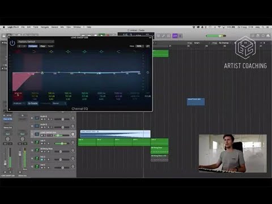Toggle the low-pass filter band icon
Image resolution: width=272 pixels, height=204 pixels.
[134, 52]
